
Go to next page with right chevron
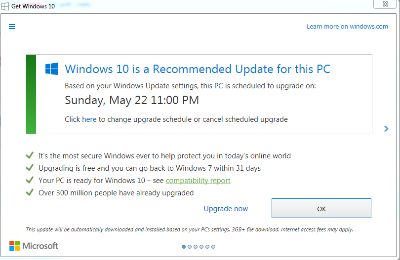point(386,129)
